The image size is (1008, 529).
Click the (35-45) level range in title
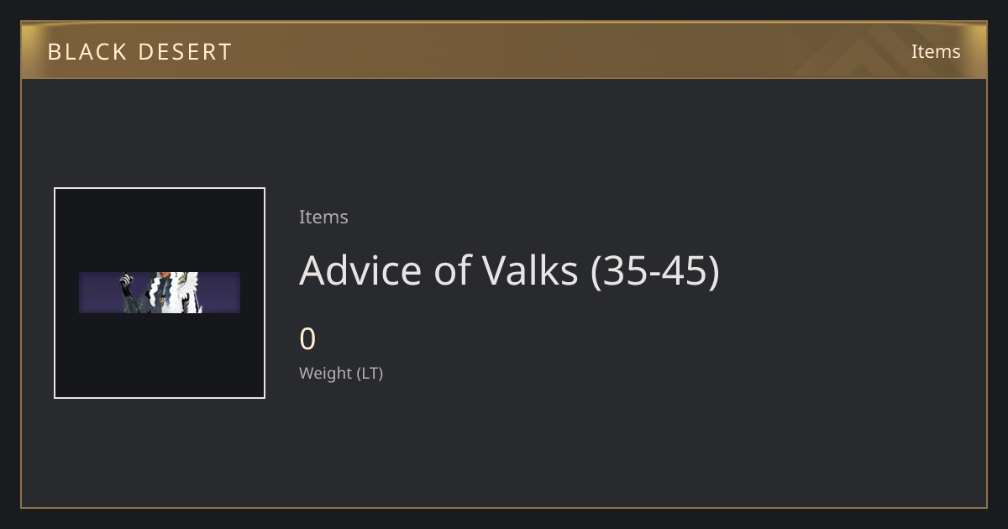(x=655, y=271)
